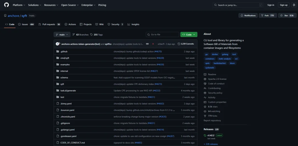View the 255 Tags link
Screen dimensions: 298x146
click(97, 35)
